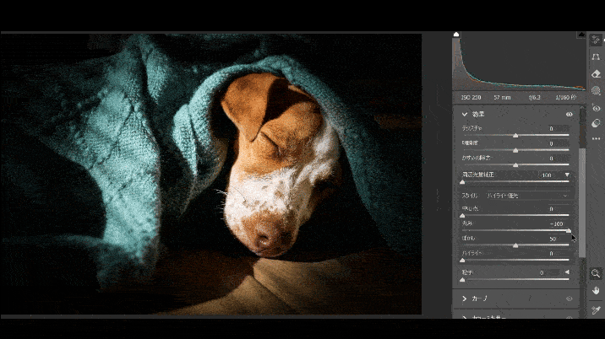Select the Crop and geometry tool
Screen dimensions: 605x339
click(596, 57)
